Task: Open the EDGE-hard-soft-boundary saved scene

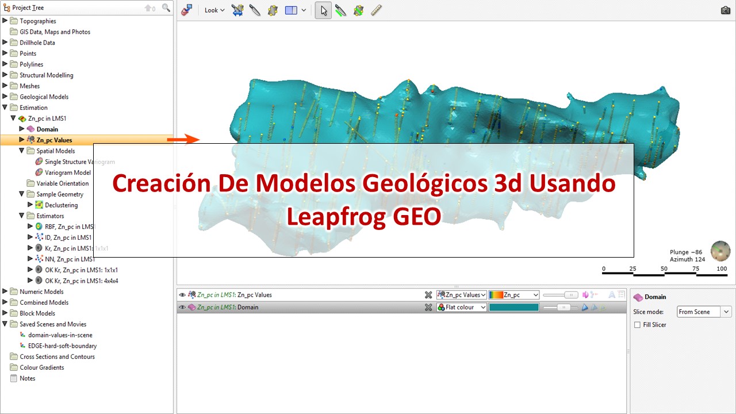Action: pos(62,346)
